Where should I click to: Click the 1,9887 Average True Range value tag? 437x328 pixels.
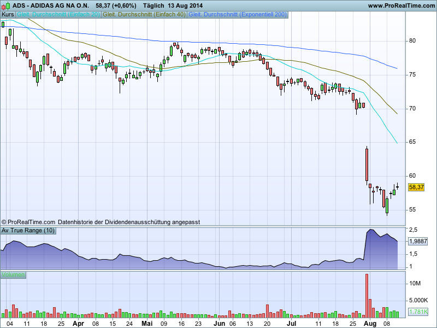pyautogui.click(x=417, y=241)
